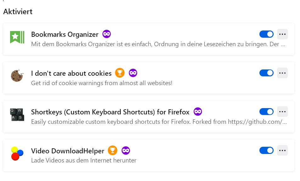Toggle off the Shortkeys extension
Viewport: 300px width, 181px height.
(x=266, y=112)
